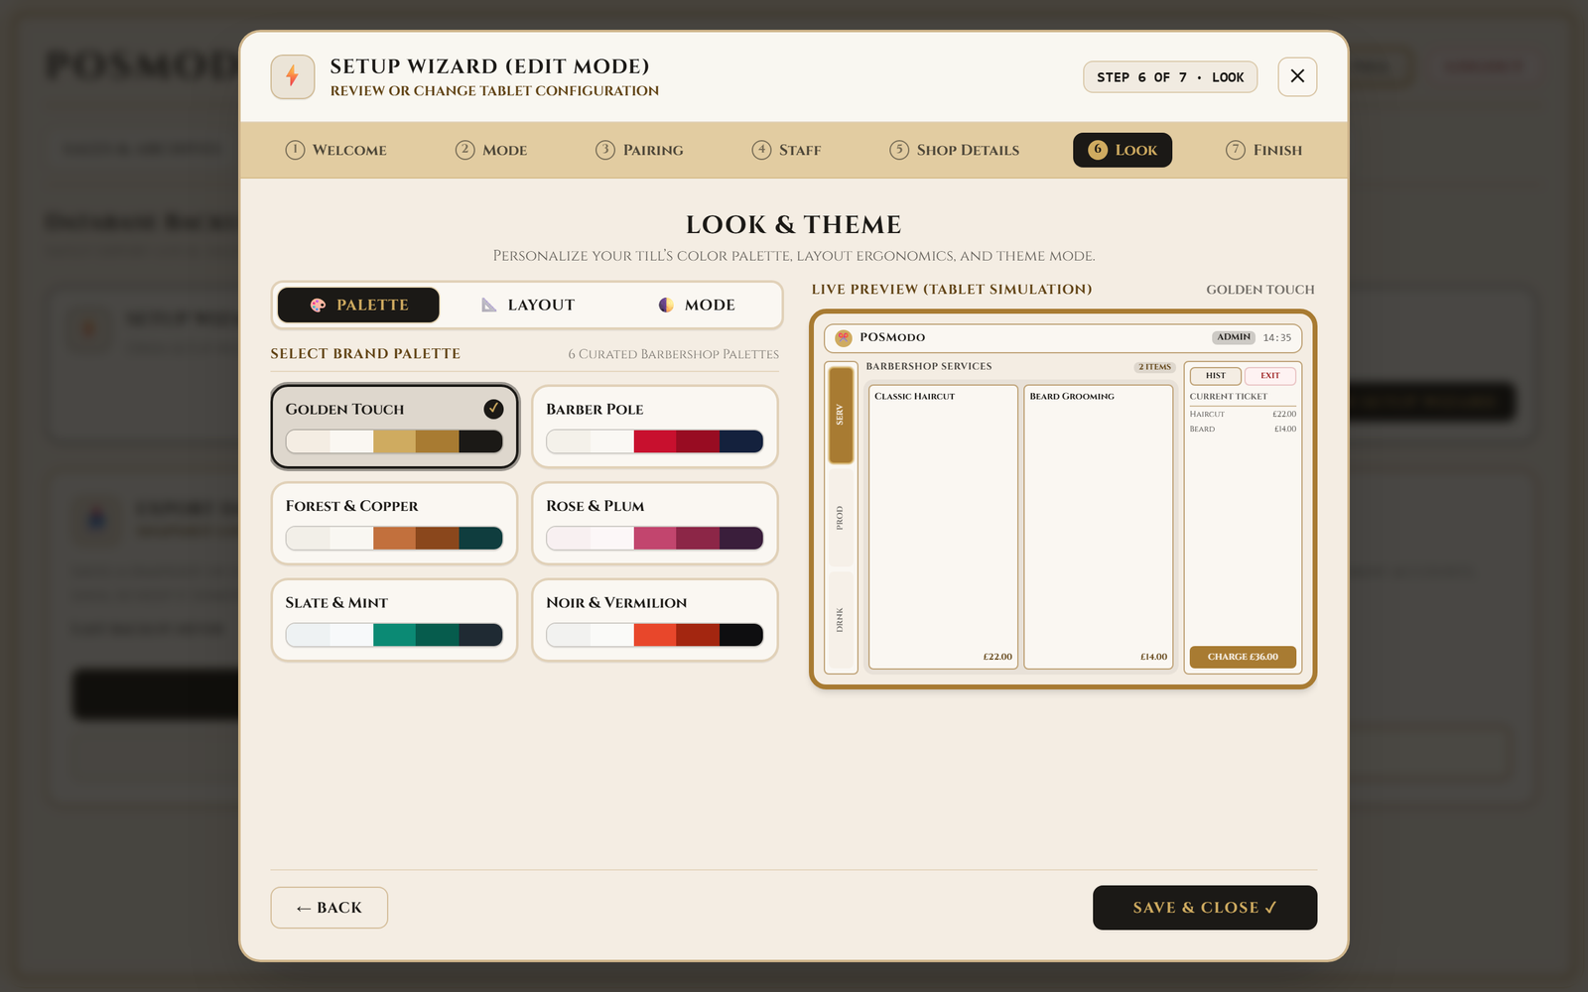Viewport: 1588px width, 992px height.
Task: Jump to Shop Details step
Action: coord(954,150)
